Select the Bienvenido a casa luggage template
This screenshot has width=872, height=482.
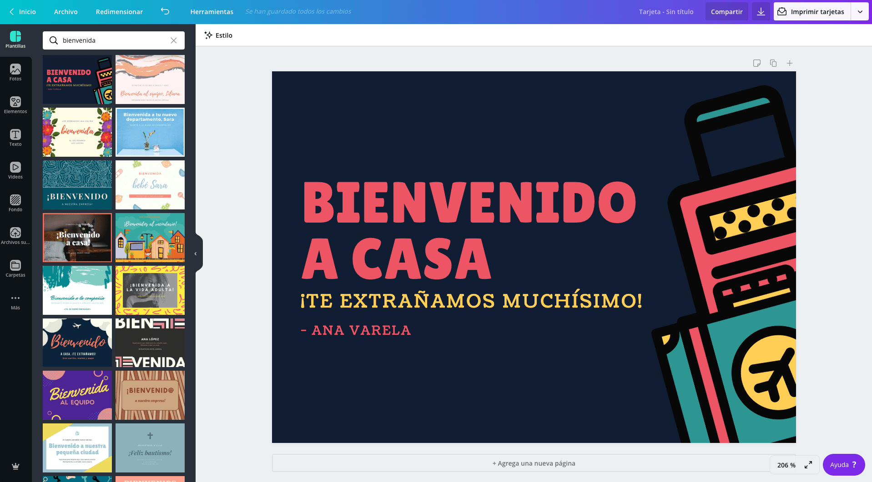tap(77, 80)
